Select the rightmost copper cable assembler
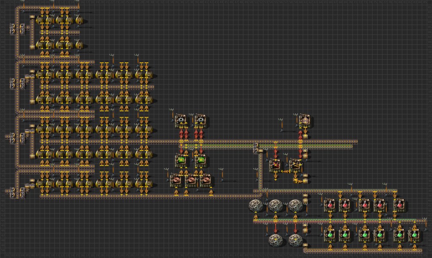 click(x=205, y=180)
